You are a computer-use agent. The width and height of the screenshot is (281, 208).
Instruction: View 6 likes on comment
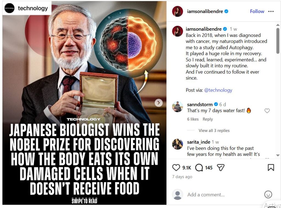(x=193, y=119)
